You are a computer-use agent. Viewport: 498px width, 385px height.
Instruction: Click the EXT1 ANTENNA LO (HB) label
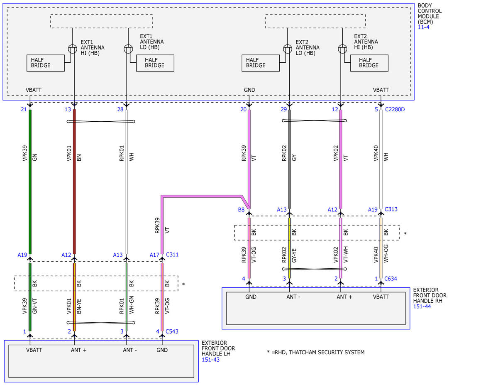pyautogui.click(x=152, y=42)
